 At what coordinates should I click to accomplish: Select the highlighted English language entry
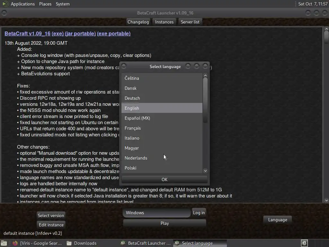pyautogui.click(x=162, y=108)
